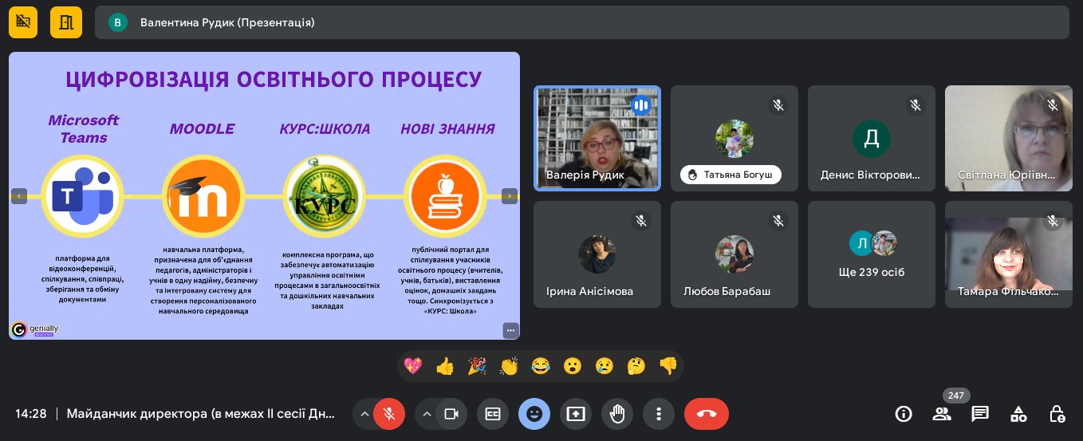1083x441 pixels.
Task: Click the 'КУРС:ШКОЛА' heading on the slide
Action: [325, 128]
